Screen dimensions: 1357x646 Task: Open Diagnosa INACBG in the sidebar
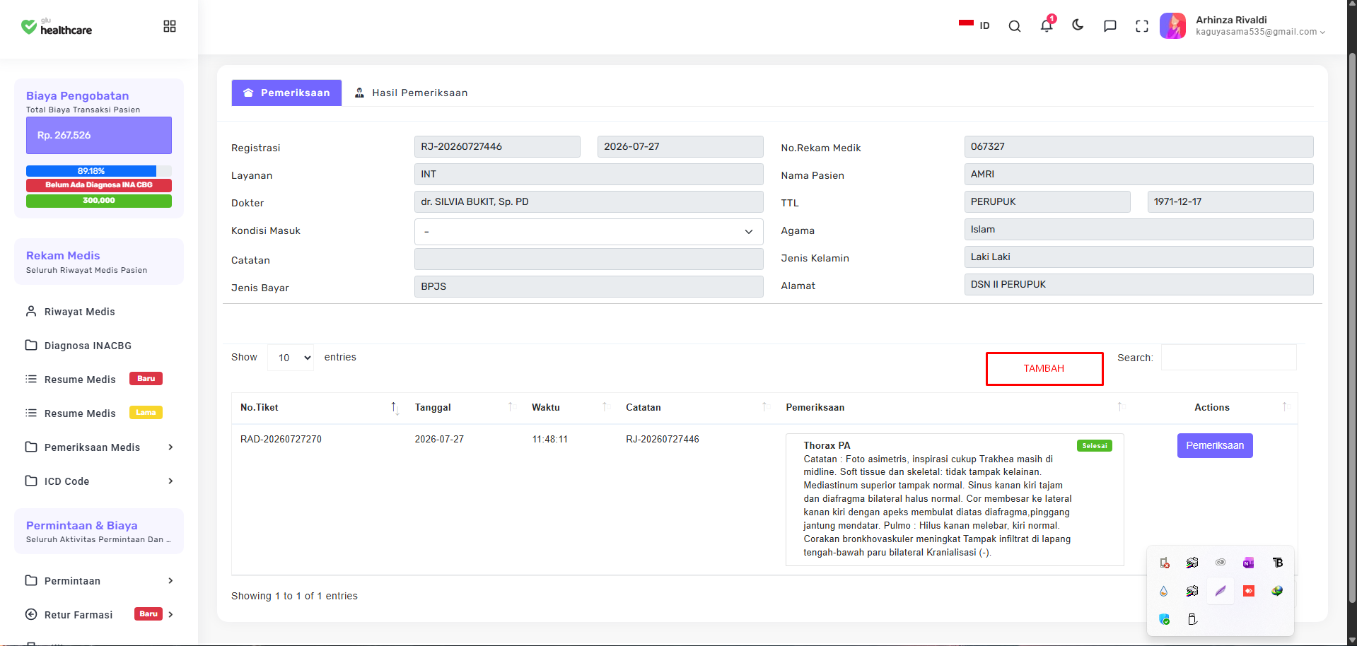(x=78, y=346)
